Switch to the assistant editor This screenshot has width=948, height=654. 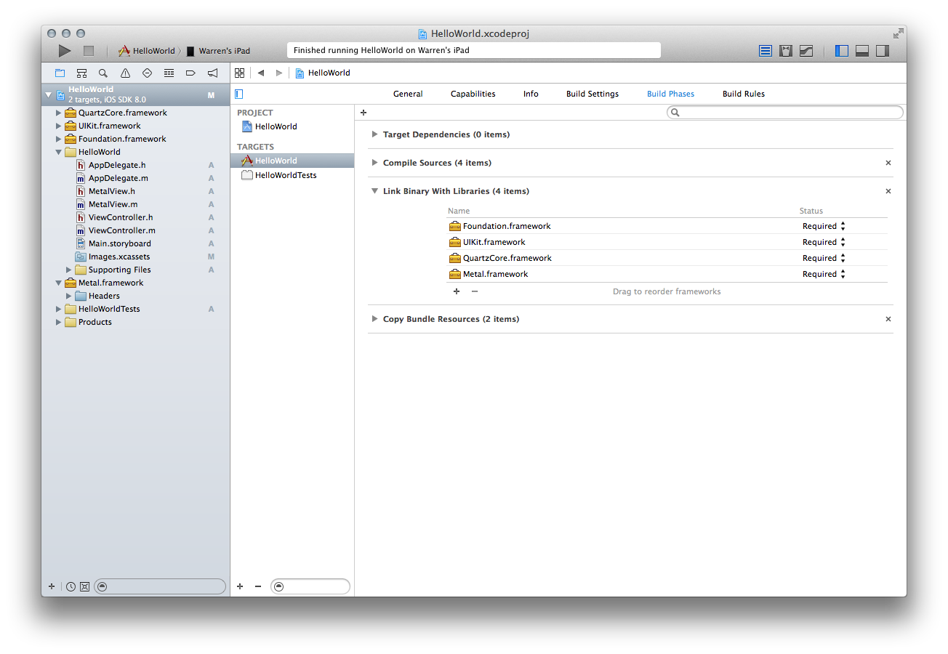[786, 51]
